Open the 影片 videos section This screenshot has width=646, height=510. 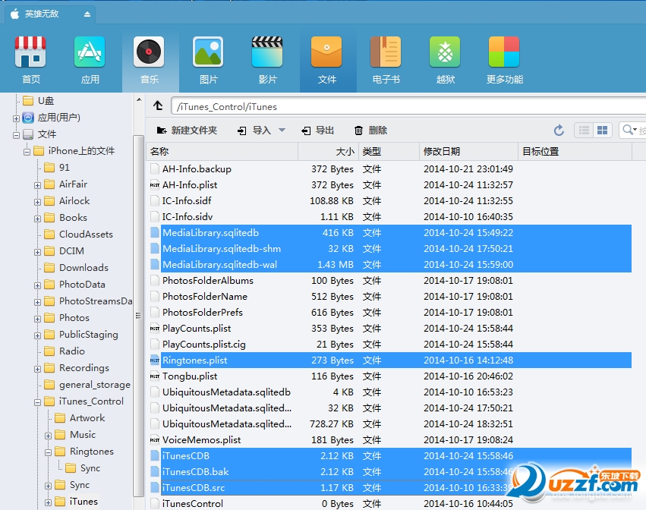pyautogui.click(x=267, y=60)
